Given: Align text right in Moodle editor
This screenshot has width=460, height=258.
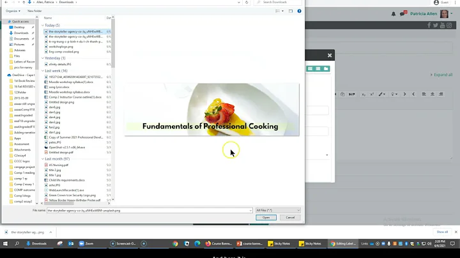Looking at the screenshot, I should tap(441, 95).
